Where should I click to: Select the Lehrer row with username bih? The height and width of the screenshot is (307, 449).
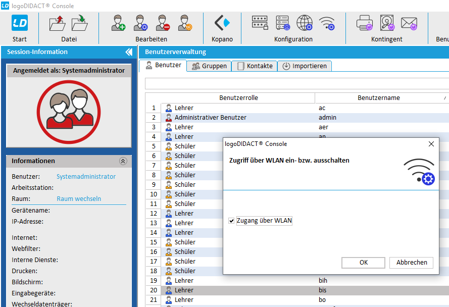(x=297, y=281)
